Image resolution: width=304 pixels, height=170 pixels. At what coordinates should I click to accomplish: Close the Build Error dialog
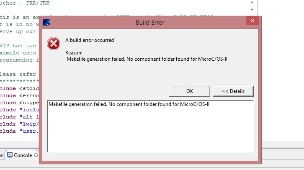tap(253, 22)
